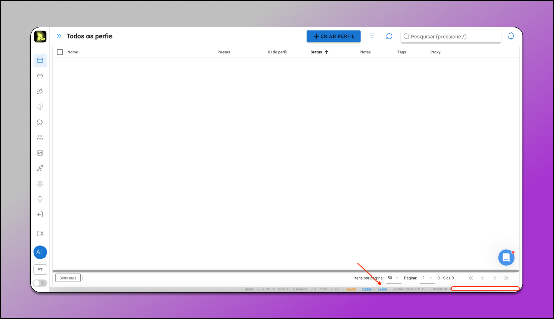Click the Pastas column header

(224, 52)
